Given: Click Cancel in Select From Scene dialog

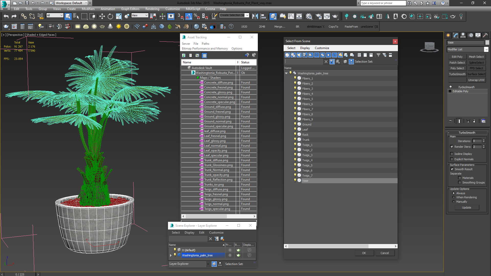Looking at the screenshot, I should (x=385, y=253).
